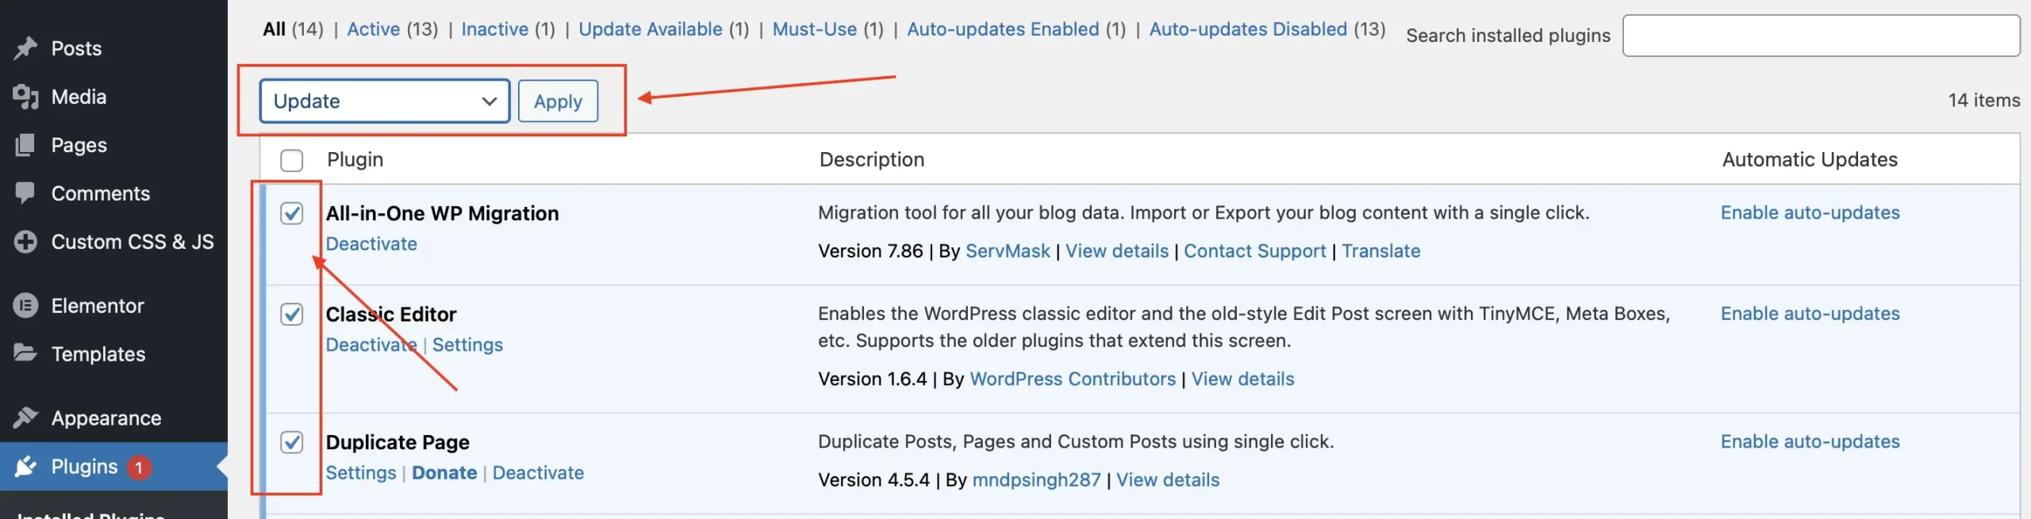Screen dimensions: 2031x519
Task: Click the Duplicate Page plugin name
Action: tap(397, 442)
